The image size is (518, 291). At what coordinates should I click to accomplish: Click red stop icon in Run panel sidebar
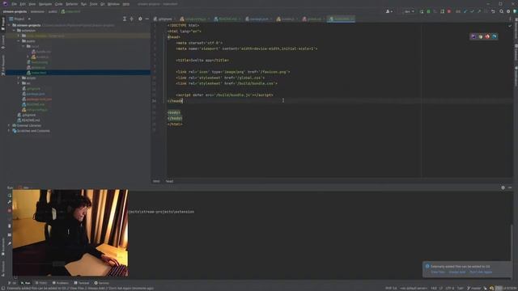coord(10,210)
